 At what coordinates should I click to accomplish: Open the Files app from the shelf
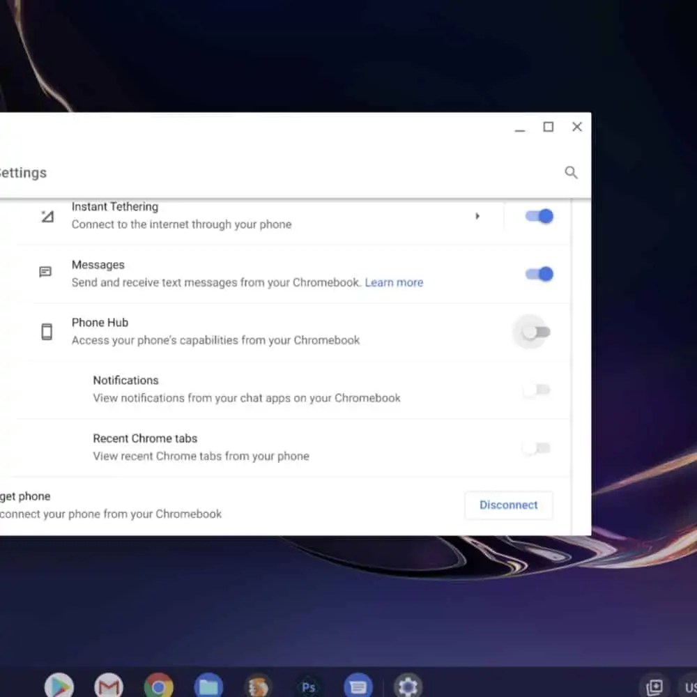[x=208, y=684]
